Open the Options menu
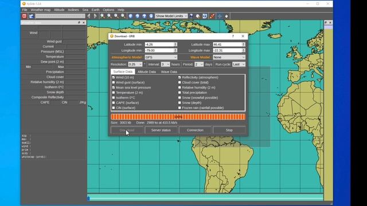Viewport: 367px width, 206px height. (x=108, y=10)
